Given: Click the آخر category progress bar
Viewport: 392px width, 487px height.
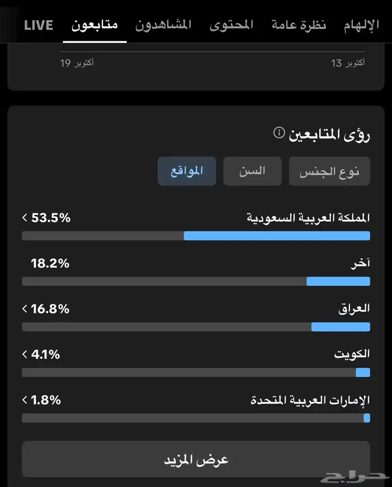Looking at the screenshot, I should [196, 281].
